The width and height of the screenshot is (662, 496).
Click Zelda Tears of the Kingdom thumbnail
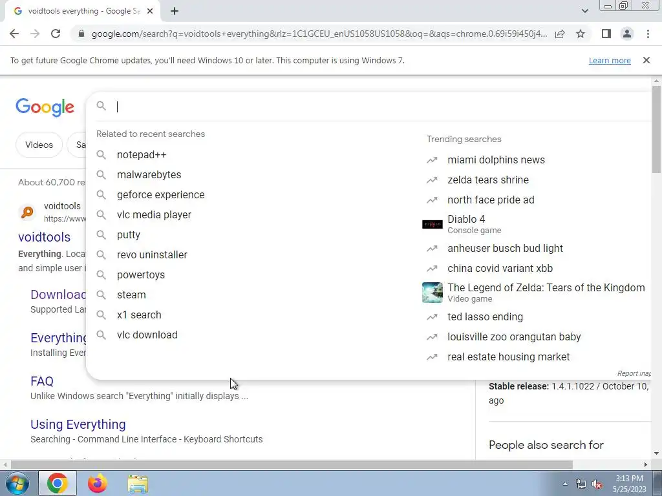[x=432, y=293]
